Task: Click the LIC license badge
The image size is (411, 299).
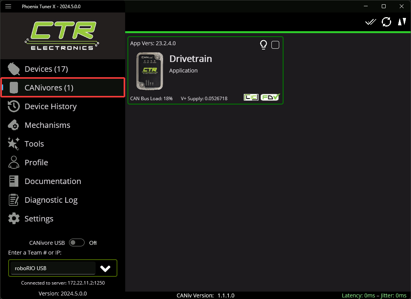Action: point(251,97)
